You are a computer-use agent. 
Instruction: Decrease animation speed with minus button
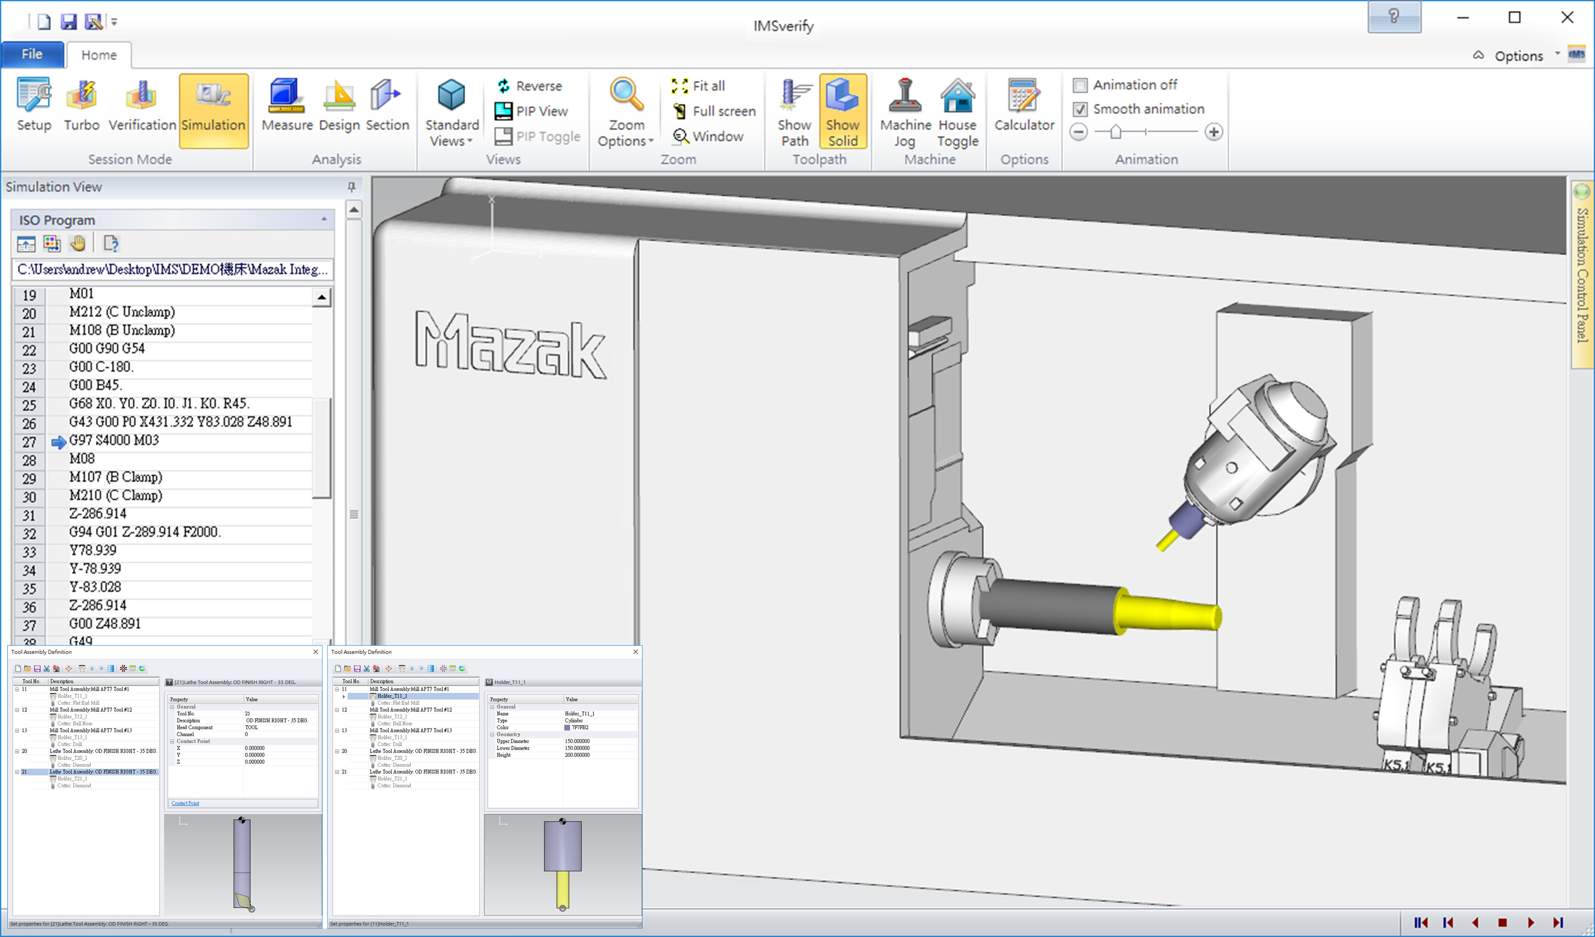click(x=1078, y=132)
